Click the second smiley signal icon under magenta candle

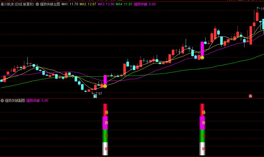[x=202, y=58]
